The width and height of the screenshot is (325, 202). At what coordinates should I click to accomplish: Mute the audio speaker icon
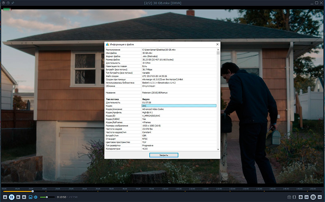pos(36,197)
